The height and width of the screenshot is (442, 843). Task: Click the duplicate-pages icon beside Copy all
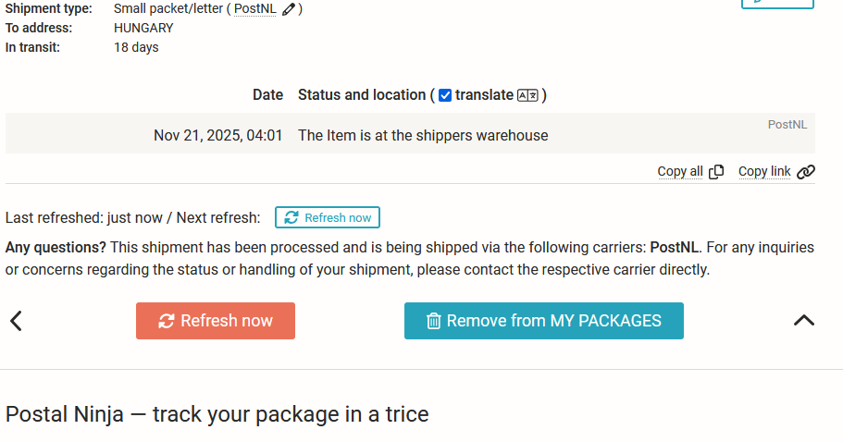716,172
